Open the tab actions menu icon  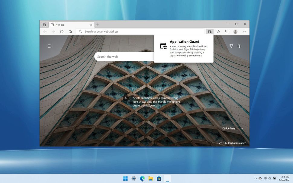pyautogui.click(x=44, y=25)
